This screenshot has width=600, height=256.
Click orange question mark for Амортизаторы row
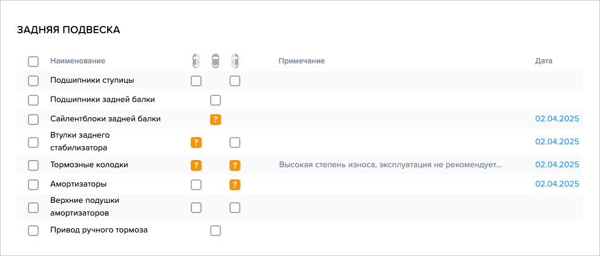[235, 185]
